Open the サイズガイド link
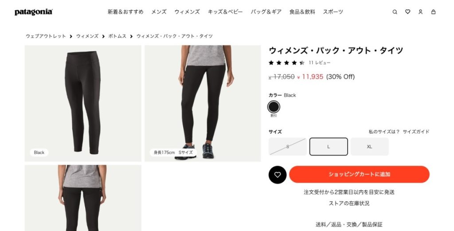454x231 pixels. [416, 132]
